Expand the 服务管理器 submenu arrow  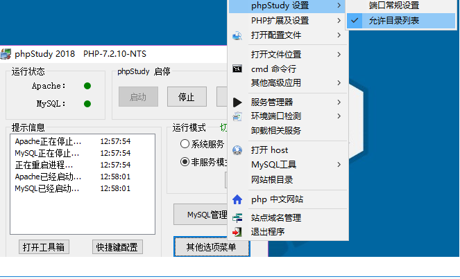[x=339, y=102]
